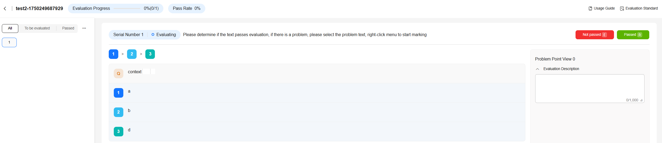Click the three-dot more options icon
The height and width of the screenshot is (143, 662).
pyautogui.click(x=84, y=28)
